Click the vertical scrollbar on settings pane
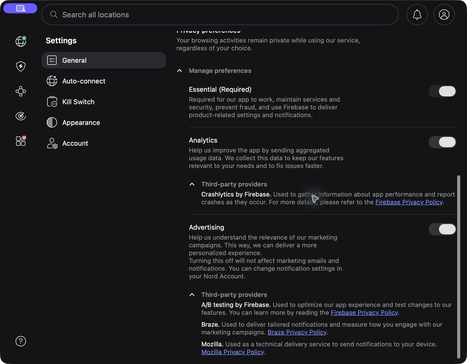467x364 pixels. pos(458,267)
